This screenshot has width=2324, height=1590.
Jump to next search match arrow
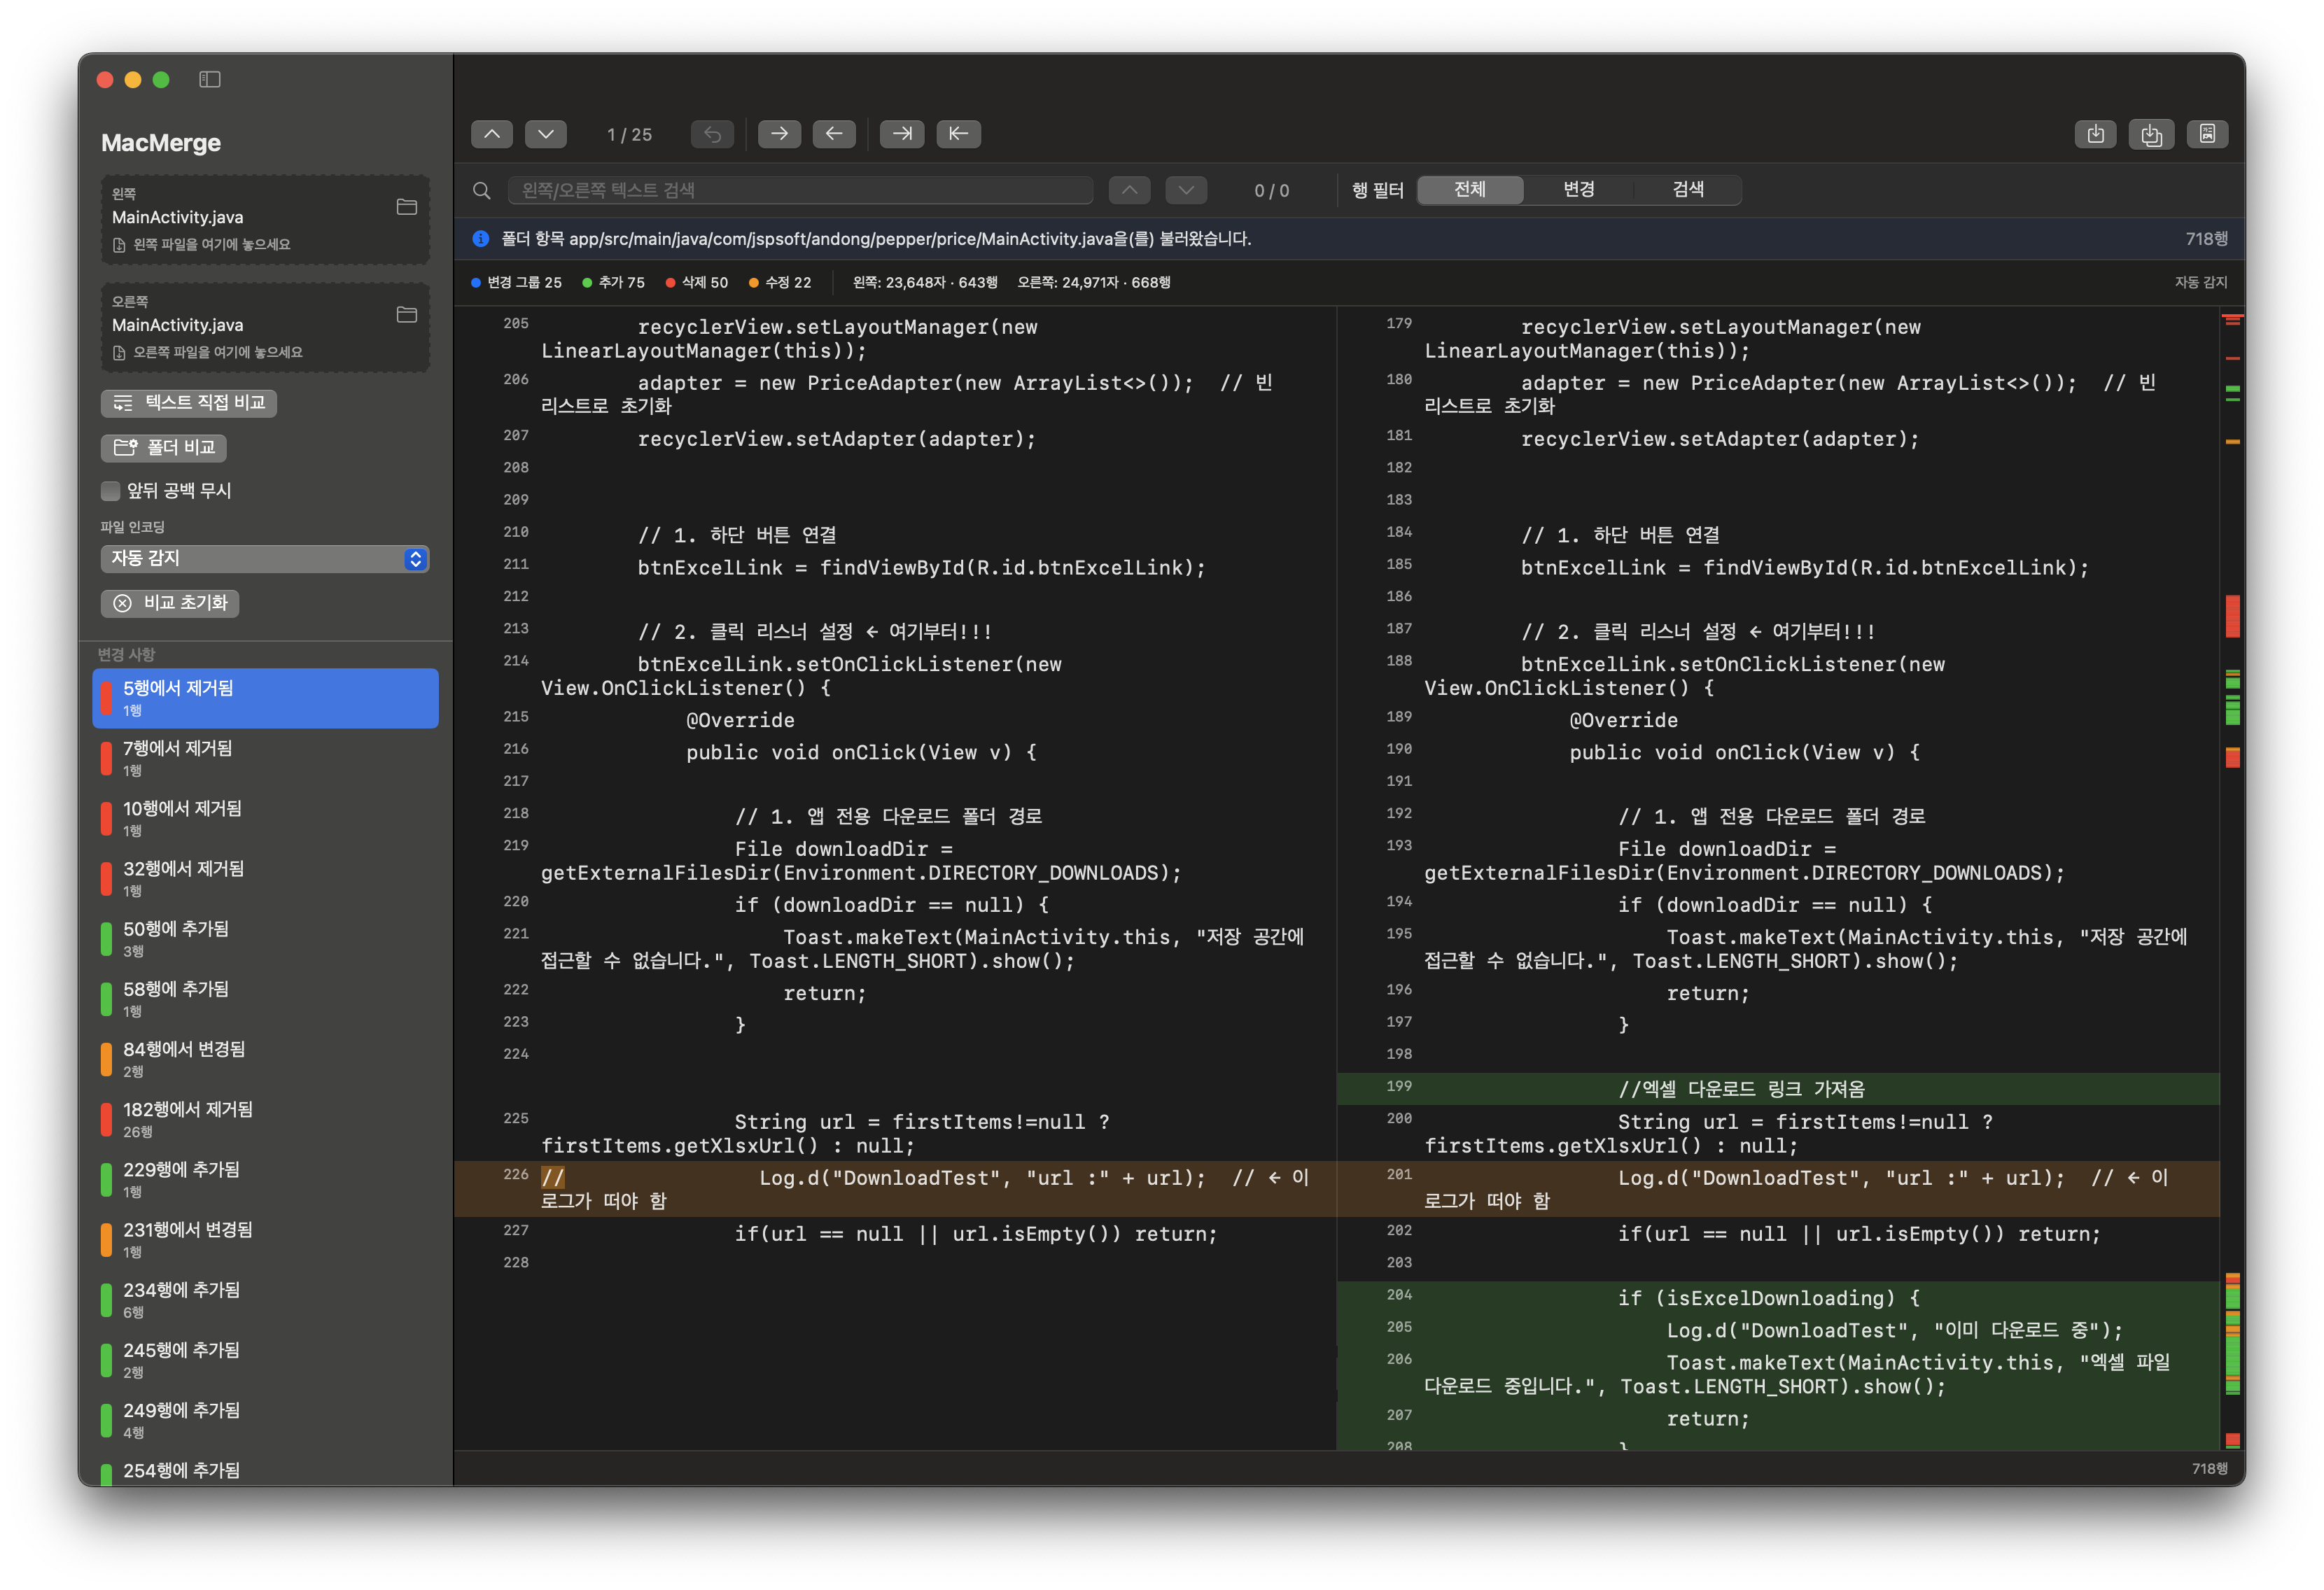[x=1186, y=190]
